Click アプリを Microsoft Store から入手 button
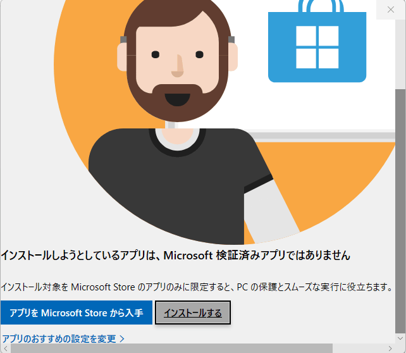This screenshot has height=353, width=406. pyautogui.click(x=77, y=313)
